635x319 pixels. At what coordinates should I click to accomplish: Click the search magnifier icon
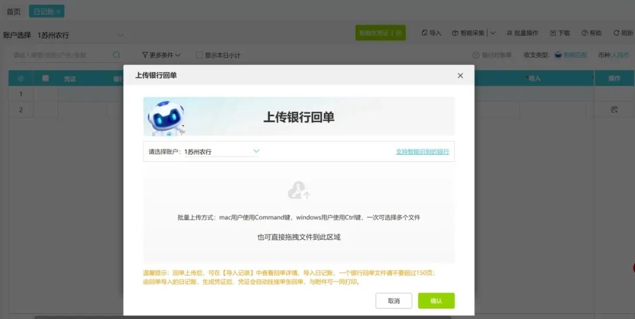pyautogui.click(x=116, y=55)
